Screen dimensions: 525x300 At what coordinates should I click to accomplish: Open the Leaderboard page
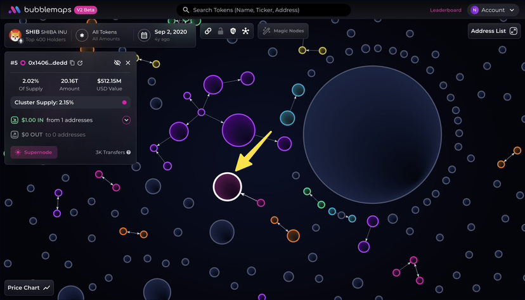tap(445, 10)
